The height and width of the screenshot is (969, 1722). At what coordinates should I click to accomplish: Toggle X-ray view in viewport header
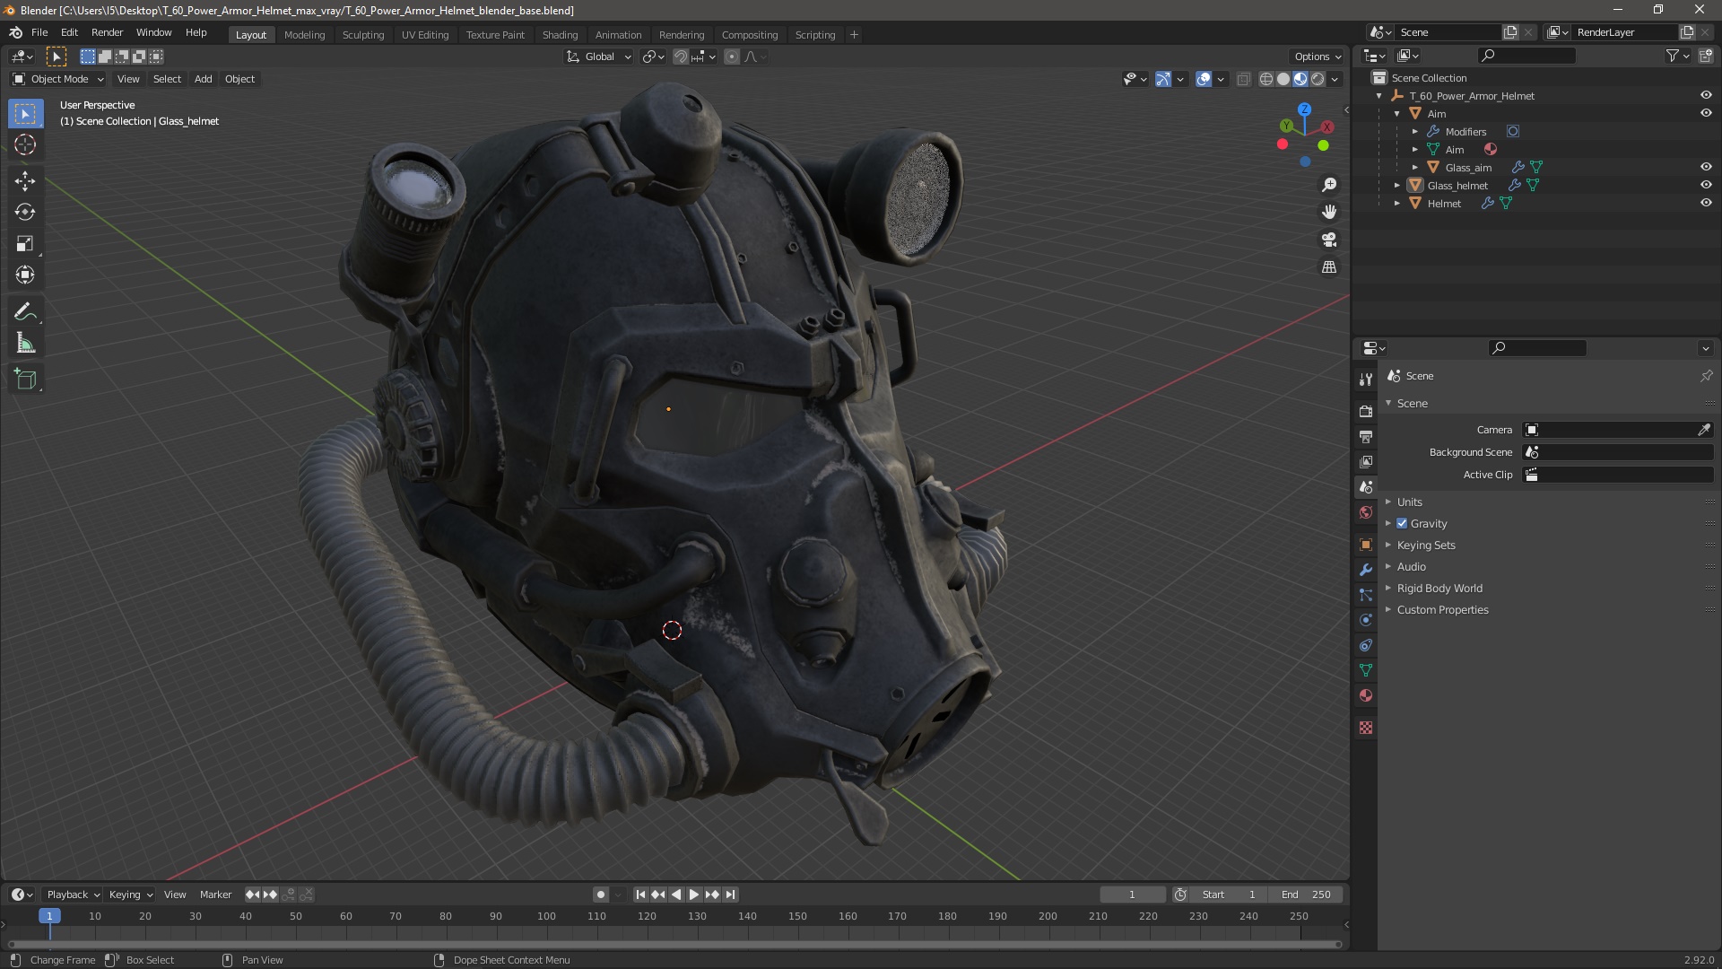pos(1243,79)
